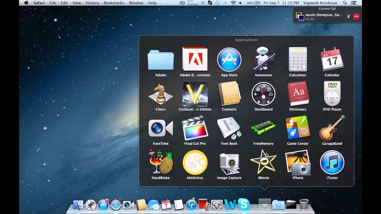Open the History menu
The width and height of the screenshot is (381, 214).
click(x=92, y=3)
